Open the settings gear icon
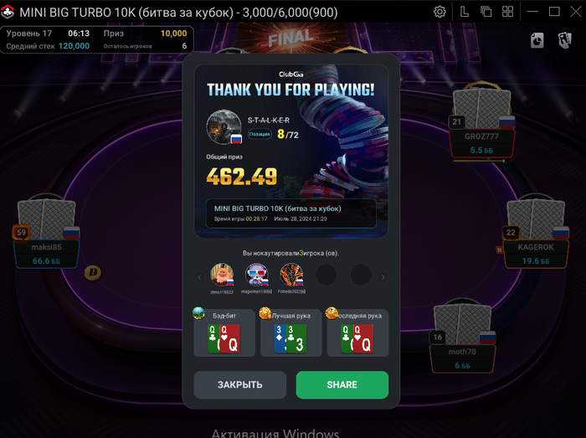The height and width of the screenshot is (438, 586). point(439,12)
